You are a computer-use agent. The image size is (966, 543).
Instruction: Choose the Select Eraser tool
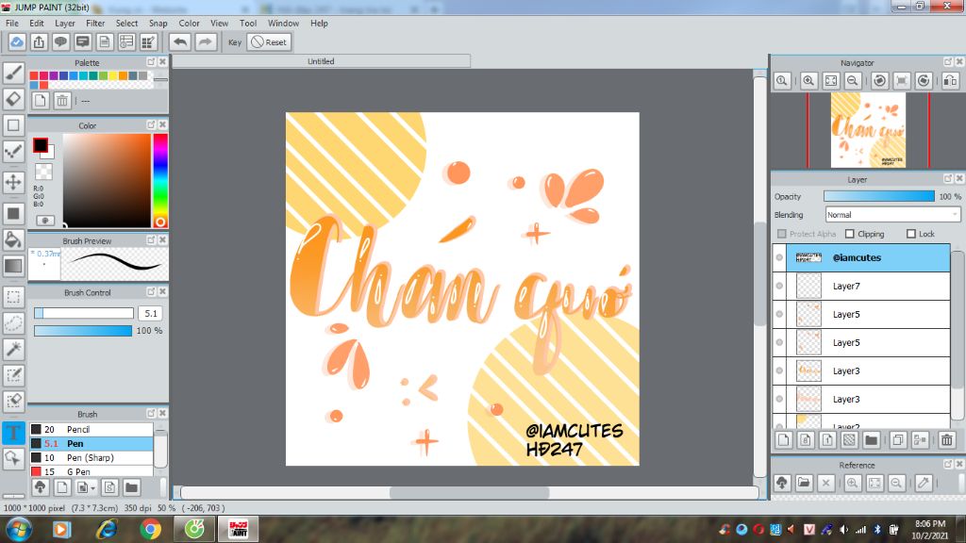13,401
